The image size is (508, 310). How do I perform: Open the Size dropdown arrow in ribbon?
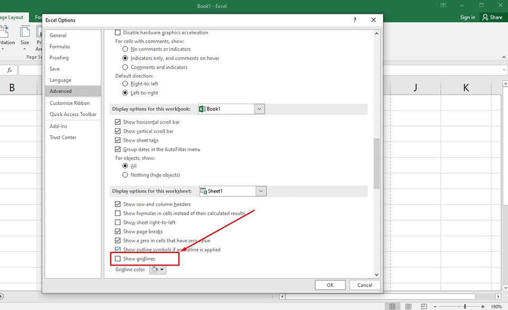click(x=25, y=49)
